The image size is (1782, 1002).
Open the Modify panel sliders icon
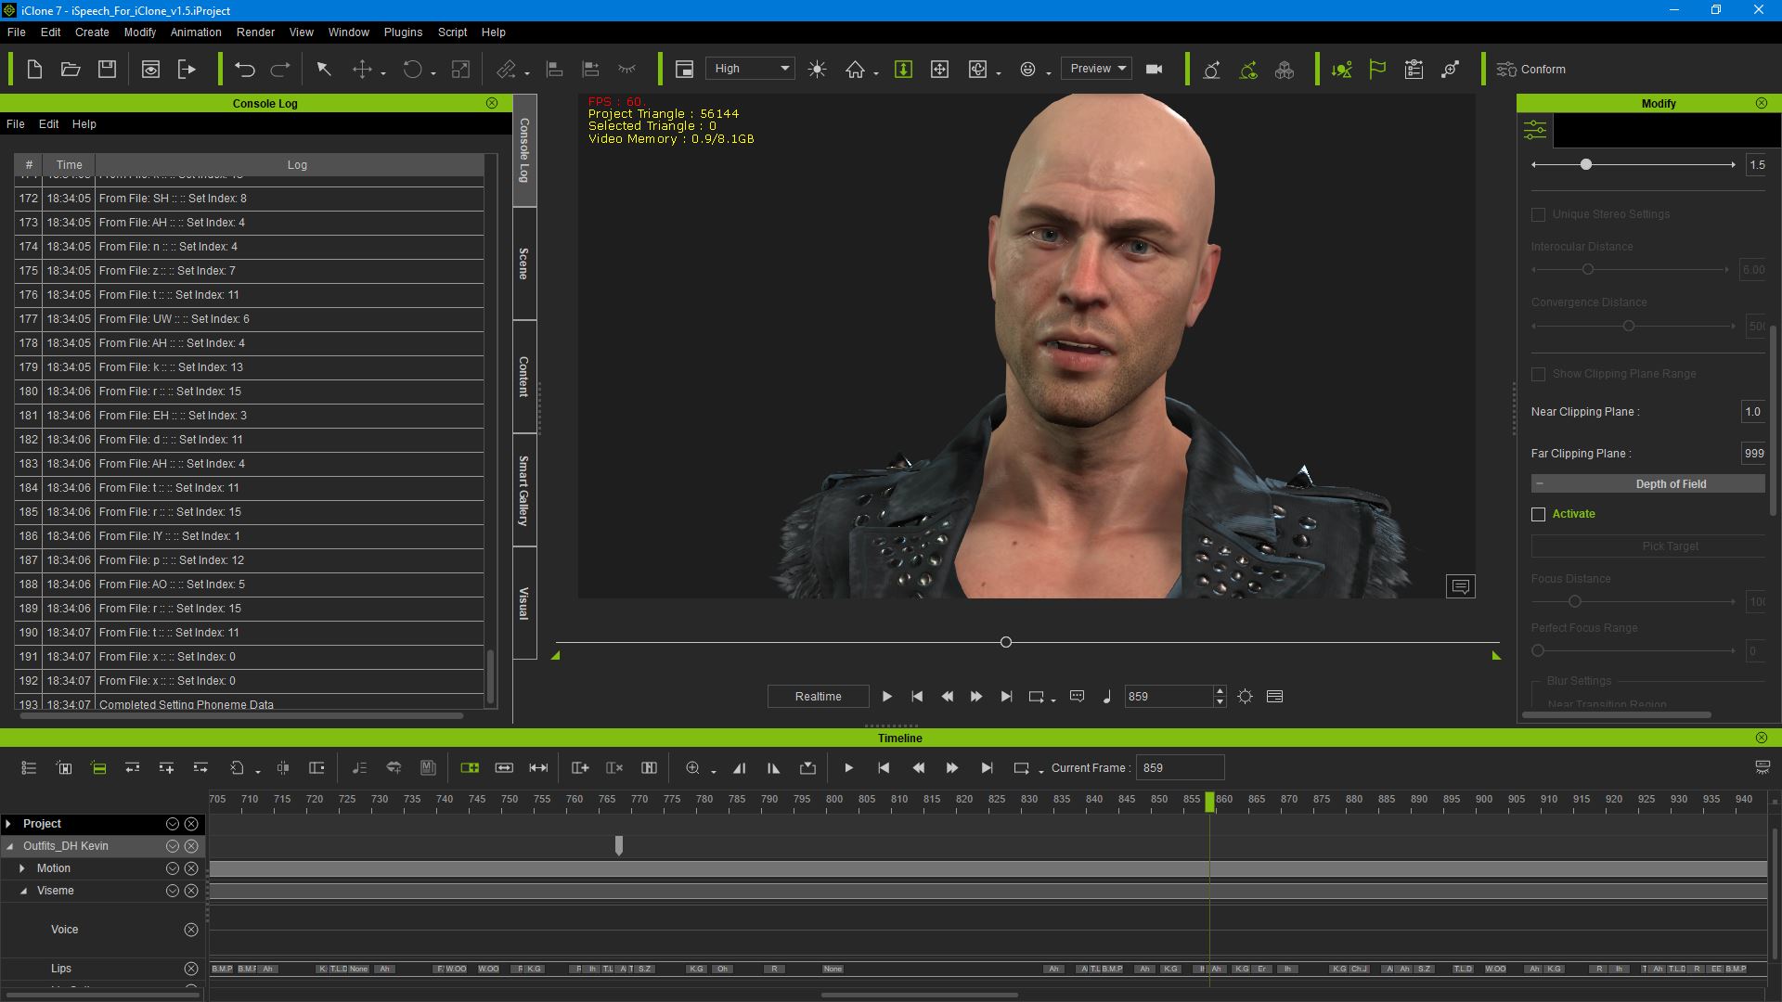(x=1535, y=130)
